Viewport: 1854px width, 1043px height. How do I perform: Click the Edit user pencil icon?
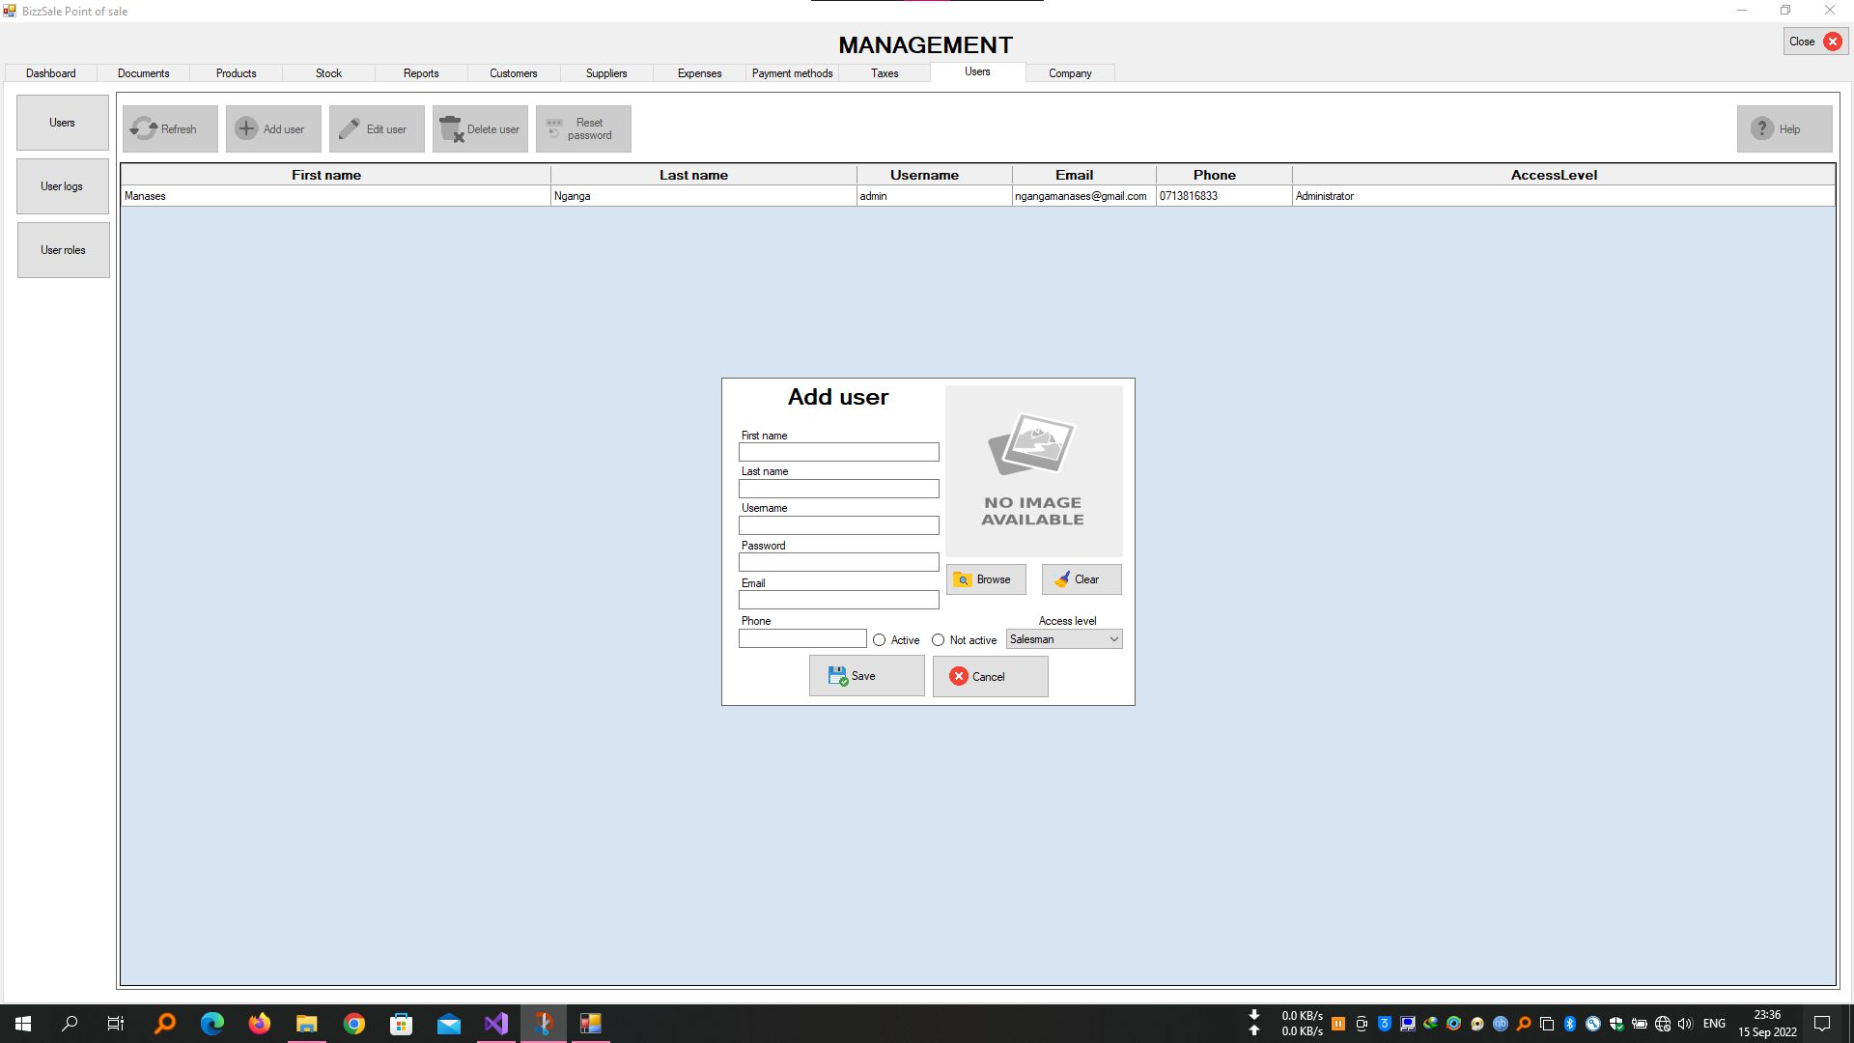point(350,128)
